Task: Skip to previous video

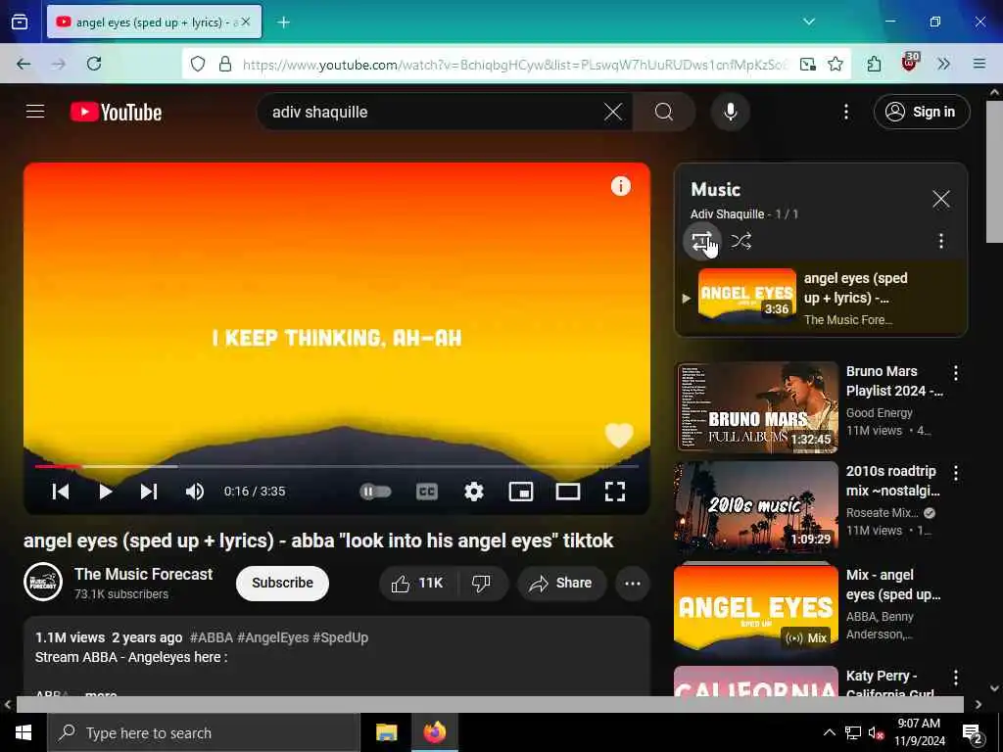Action: click(x=60, y=492)
